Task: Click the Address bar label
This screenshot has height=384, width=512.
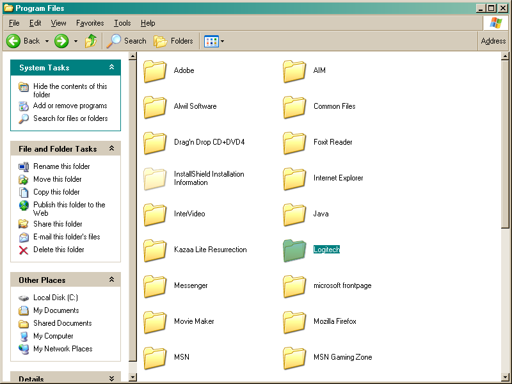Action: point(493,41)
